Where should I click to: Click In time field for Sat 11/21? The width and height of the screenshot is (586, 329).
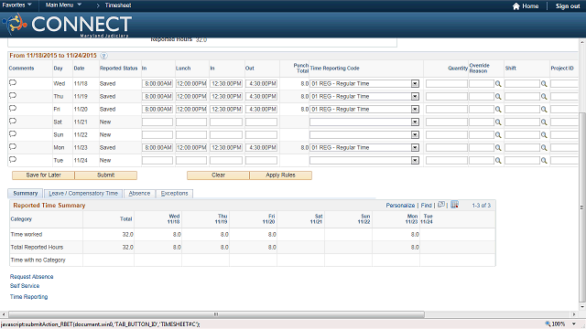[157, 122]
